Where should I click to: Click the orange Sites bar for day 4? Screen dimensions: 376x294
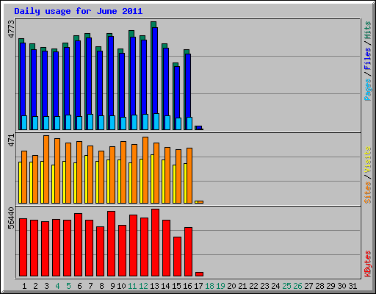(x=57, y=171)
